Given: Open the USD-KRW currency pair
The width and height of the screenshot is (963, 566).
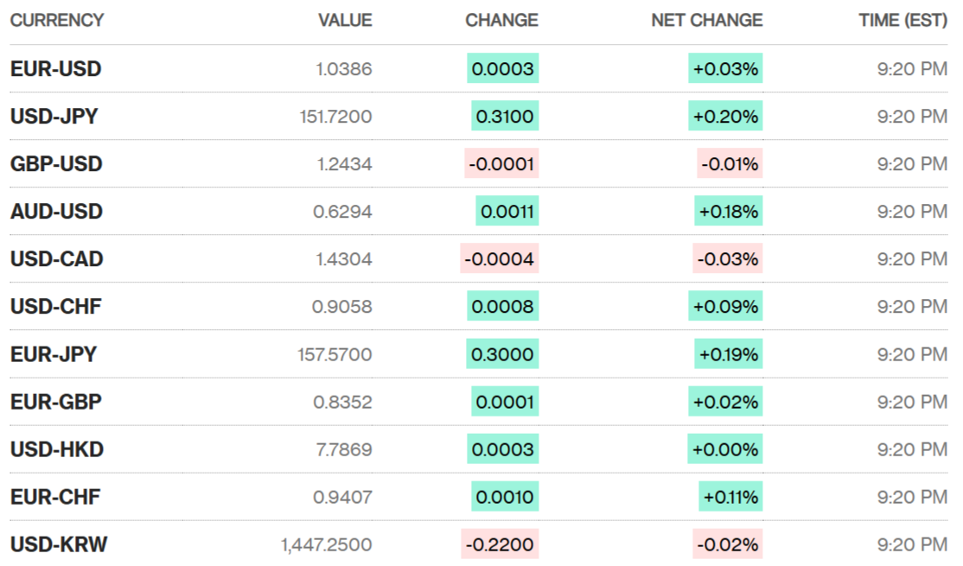Looking at the screenshot, I should pos(59,544).
